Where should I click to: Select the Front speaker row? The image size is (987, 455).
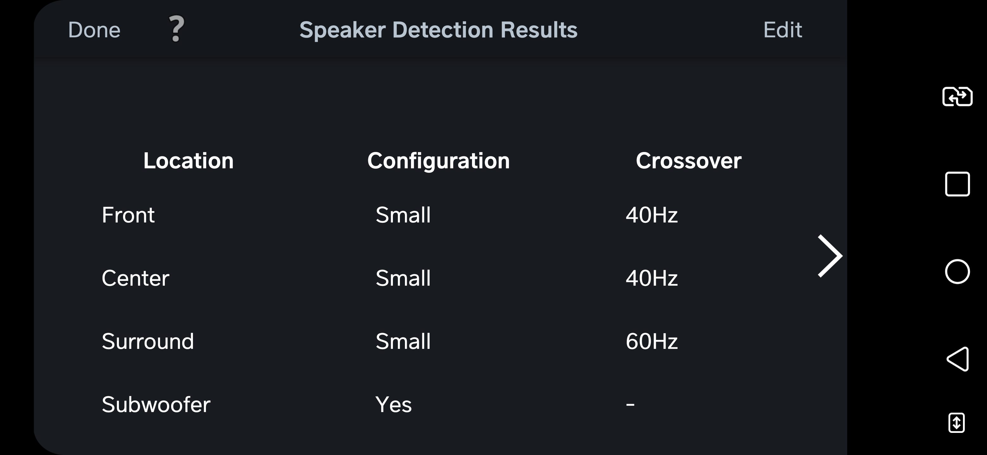128,215
